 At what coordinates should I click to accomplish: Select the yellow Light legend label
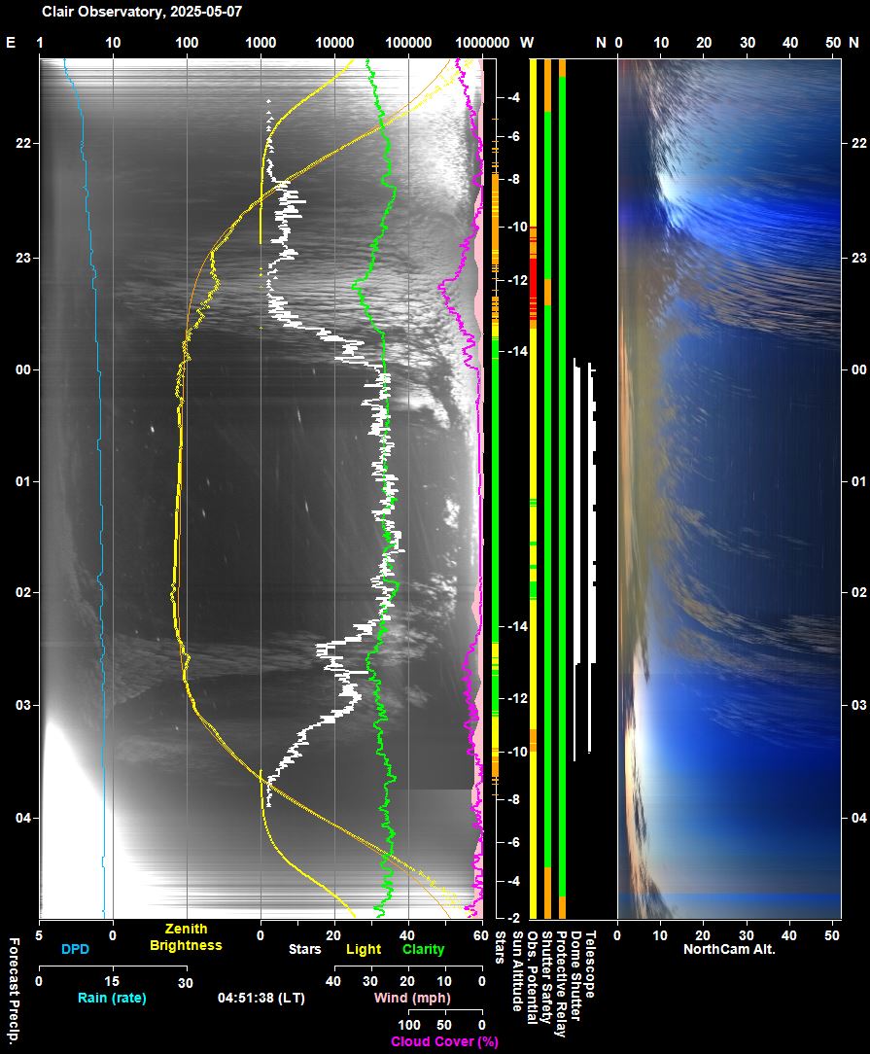(364, 949)
